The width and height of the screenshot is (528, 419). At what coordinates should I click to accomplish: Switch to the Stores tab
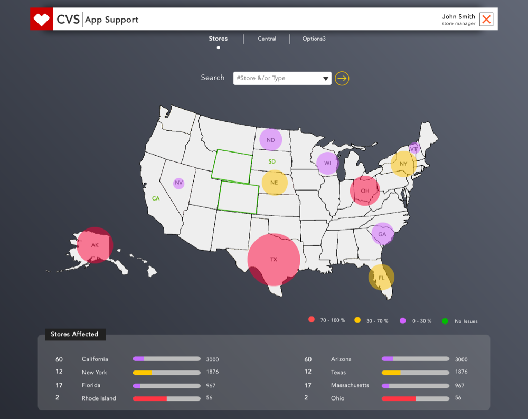coord(218,39)
